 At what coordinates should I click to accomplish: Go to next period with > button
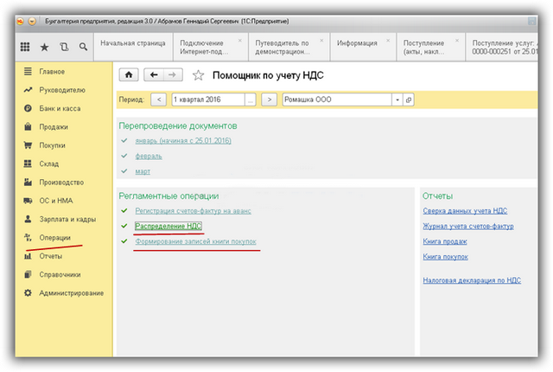(269, 99)
